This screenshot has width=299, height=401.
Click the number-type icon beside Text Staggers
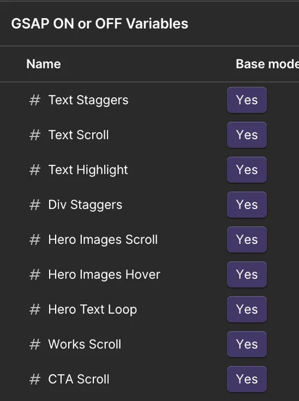click(x=35, y=100)
